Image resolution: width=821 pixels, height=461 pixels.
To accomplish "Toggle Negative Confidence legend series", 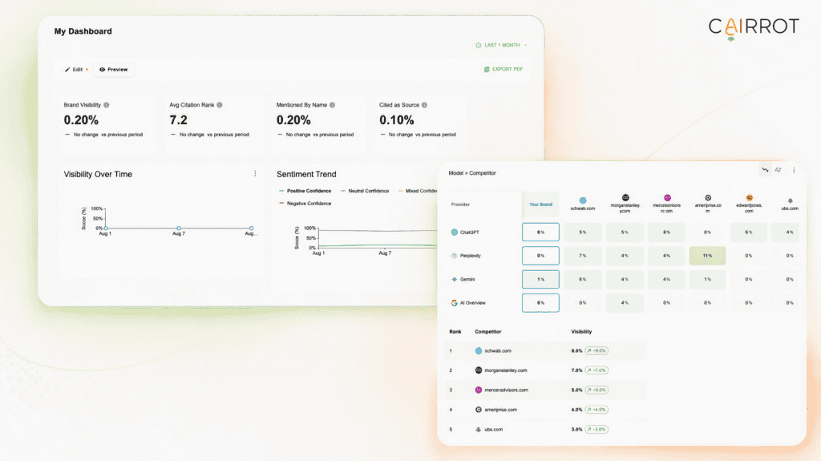I will 305,204.
